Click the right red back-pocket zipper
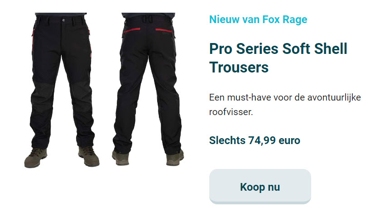385x212 pixels. pyautogui.click(x=164, y=30)
